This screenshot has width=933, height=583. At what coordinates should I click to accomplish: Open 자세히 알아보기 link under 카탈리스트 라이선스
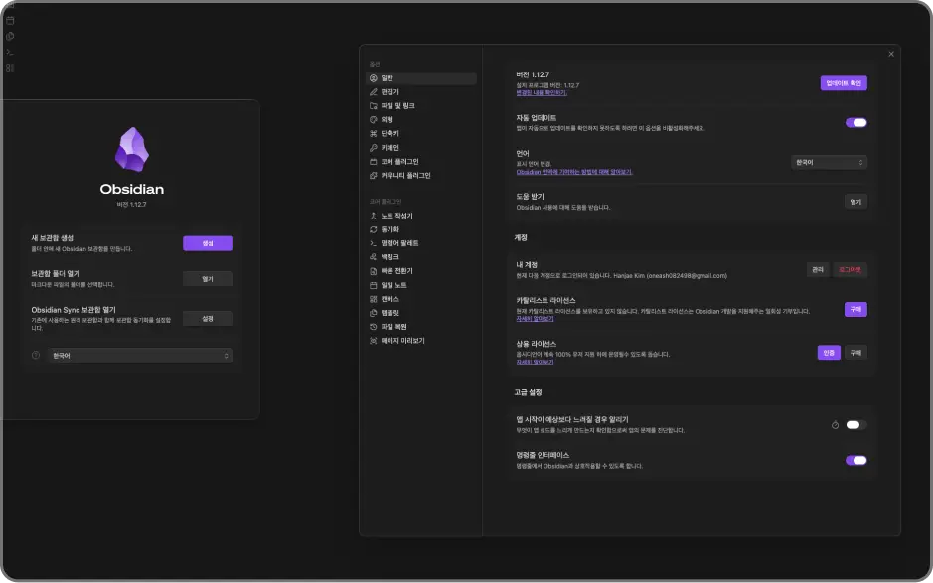(535, 319)
